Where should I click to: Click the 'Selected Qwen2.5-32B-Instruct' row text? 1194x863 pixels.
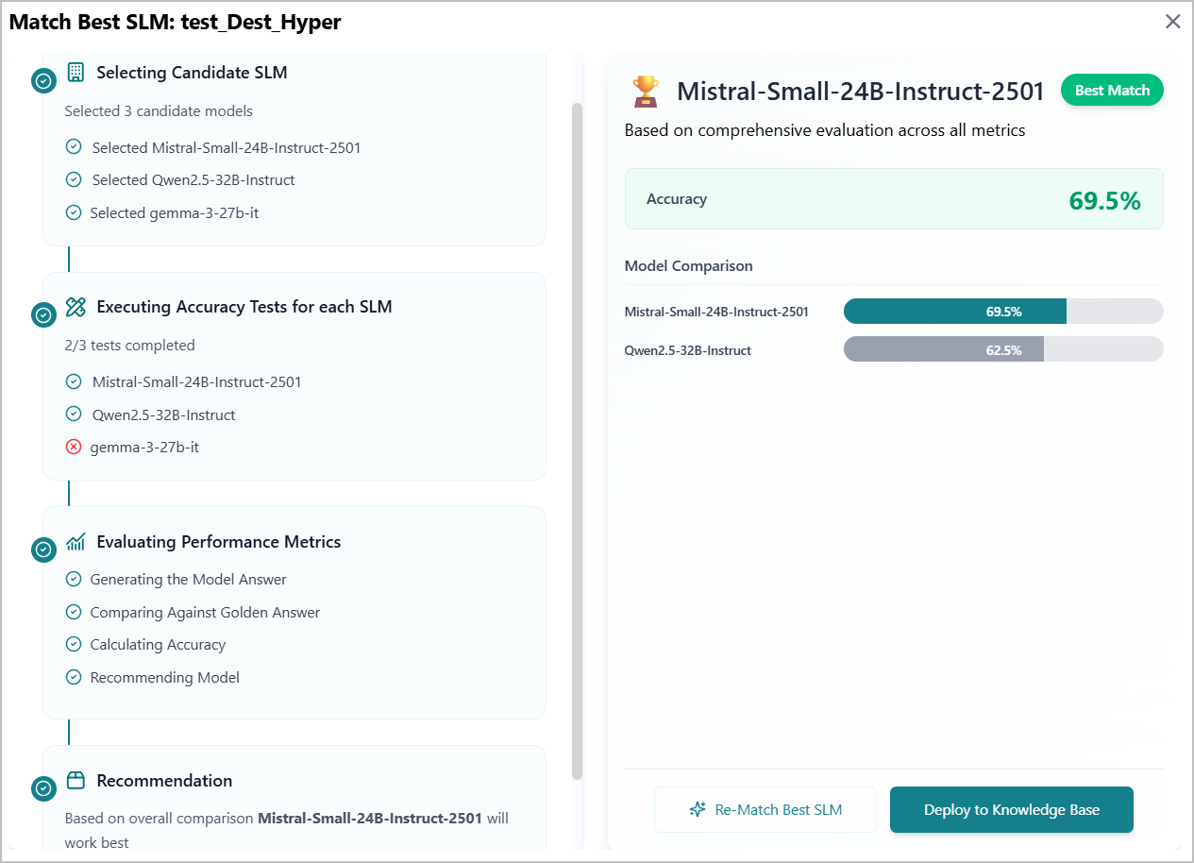pyautogui.click(x=193, y=179)
